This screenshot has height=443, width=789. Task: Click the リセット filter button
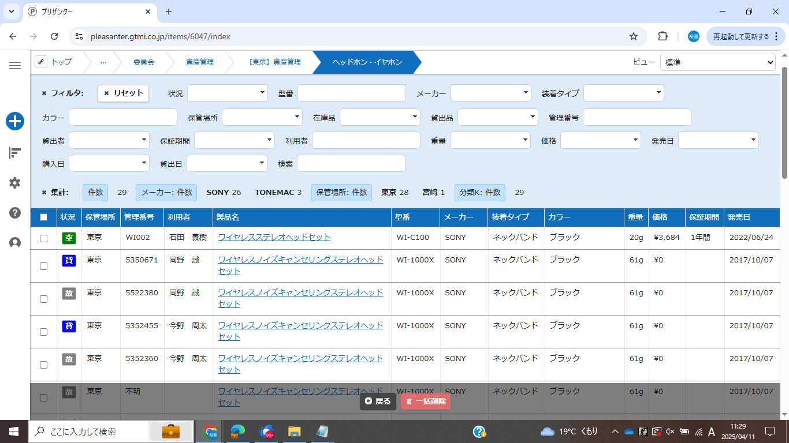click(x=123, y=93)
